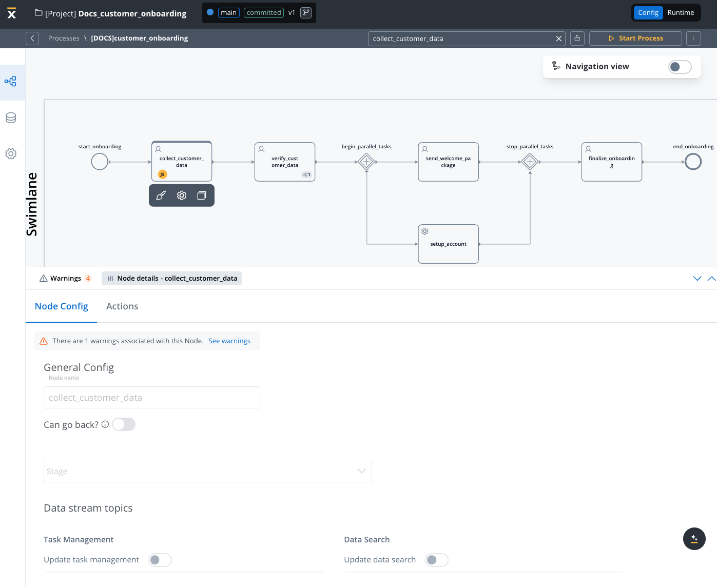Image resolution: width=717 pixels, height=587 pixels.
Task: Click the JS badge on collect_customer_data node
Action: [x=162, y=174]
